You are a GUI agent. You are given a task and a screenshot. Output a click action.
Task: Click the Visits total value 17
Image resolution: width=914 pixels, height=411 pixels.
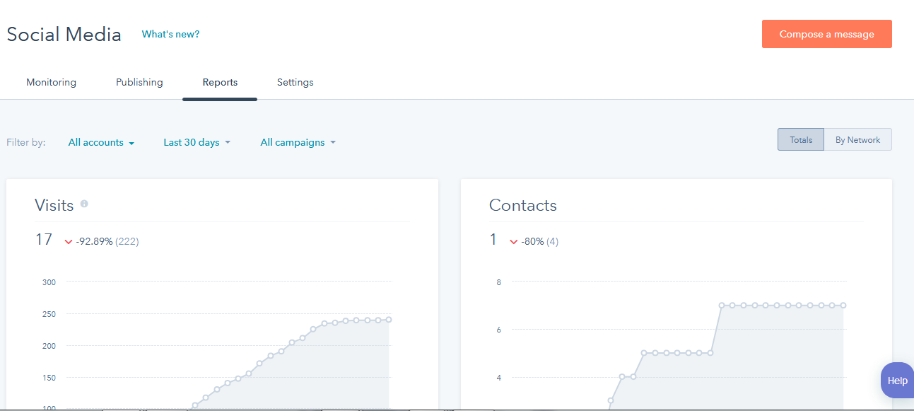coord(44,240)
